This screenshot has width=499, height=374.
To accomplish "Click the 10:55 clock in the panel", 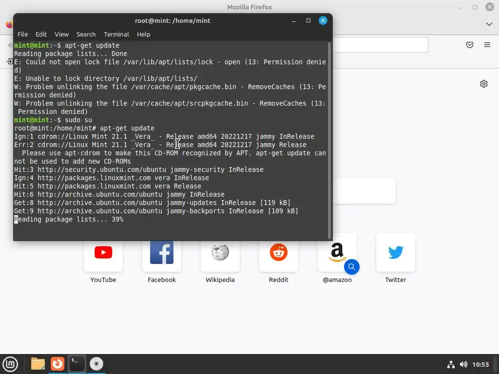I will coord(480,364).
